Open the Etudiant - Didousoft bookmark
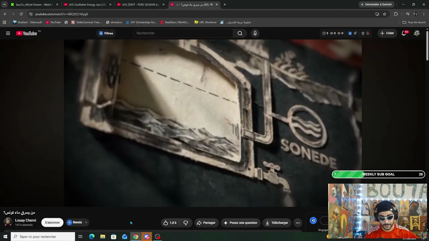The height and width of the screenshot is (241, 429). pos(27,22)
